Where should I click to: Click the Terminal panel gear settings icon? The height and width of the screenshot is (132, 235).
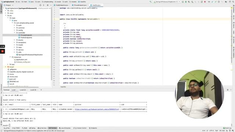click(x=228, y=90)
